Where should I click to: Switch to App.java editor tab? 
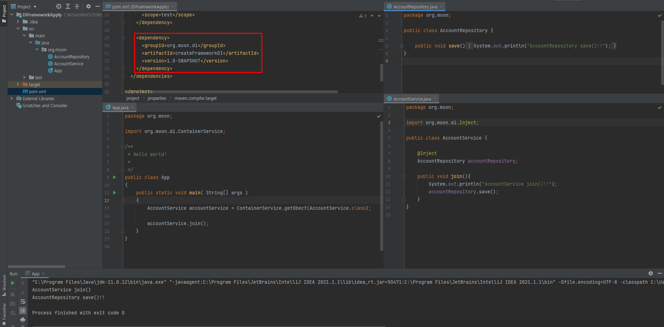(120, 107)
